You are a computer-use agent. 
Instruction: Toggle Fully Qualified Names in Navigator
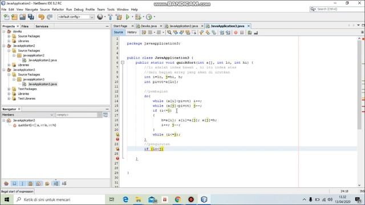coord(47,183)
